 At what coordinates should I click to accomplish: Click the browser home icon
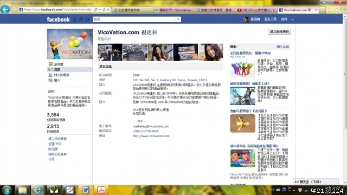[330, 10]
